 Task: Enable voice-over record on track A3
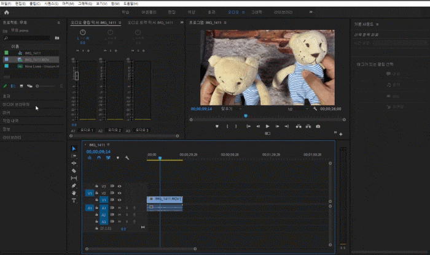(135, 222)
